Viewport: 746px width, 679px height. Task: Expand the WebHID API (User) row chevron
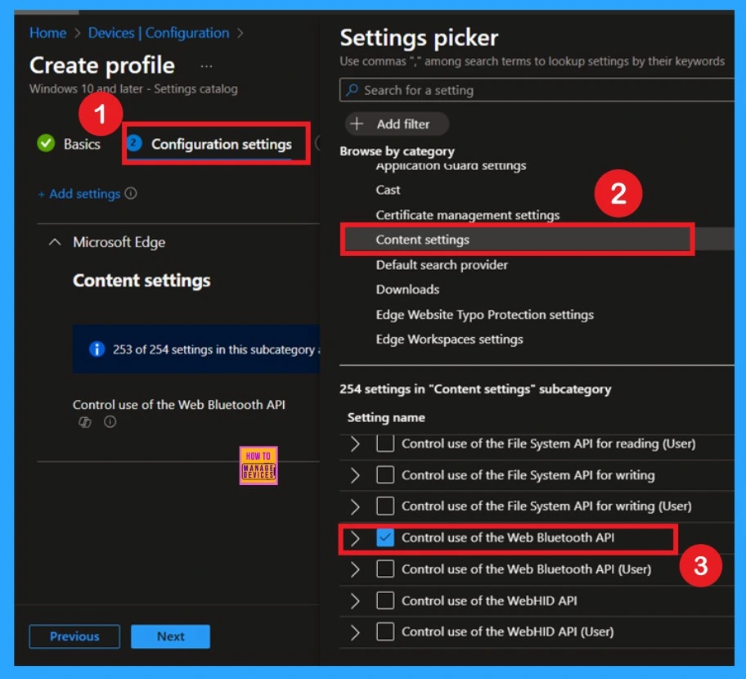(x=355, y=632)
